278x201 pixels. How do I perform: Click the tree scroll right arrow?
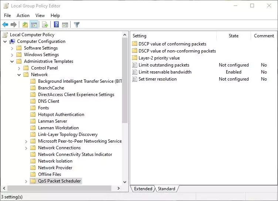coord(118,188)
